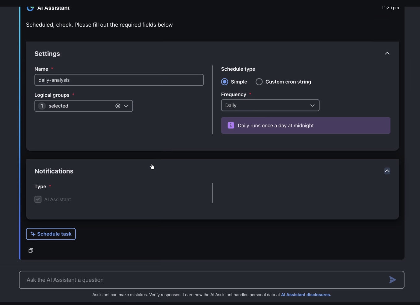420x305 pixels.
Task: Click the Schedule type label
Action: point(238,69)
